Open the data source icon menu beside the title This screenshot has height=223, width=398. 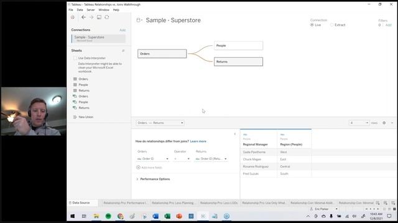click(139, 20)
